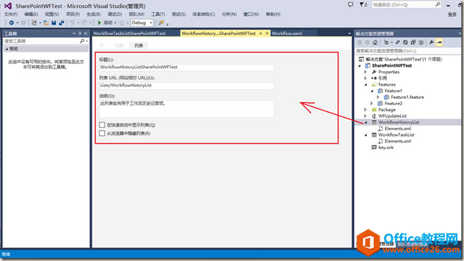Tick the hide list from browser checkbox
The width and height of the screenshot is (464, 261).
click(102, 133)
